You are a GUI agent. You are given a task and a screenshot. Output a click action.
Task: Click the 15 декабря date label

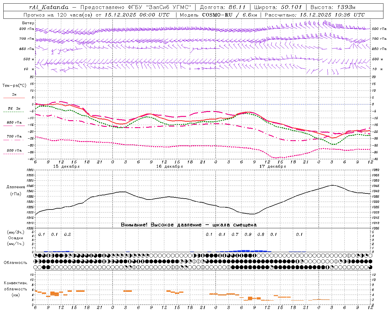point(66,167)
